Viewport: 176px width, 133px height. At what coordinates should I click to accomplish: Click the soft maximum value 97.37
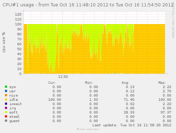pyautogui.click(x=166, y=112)
